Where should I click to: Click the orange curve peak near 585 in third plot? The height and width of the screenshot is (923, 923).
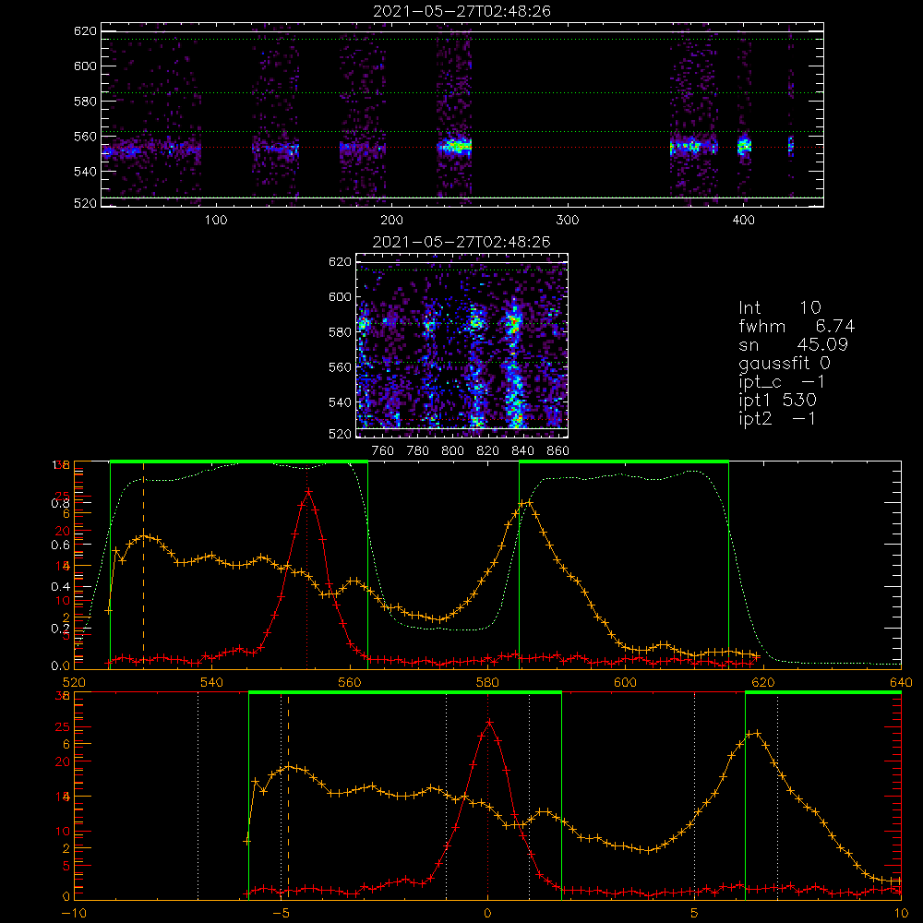[x=526, y=503]
